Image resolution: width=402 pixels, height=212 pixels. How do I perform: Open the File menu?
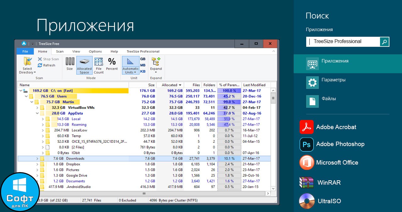pyautogui.click(x=25, y=52)
